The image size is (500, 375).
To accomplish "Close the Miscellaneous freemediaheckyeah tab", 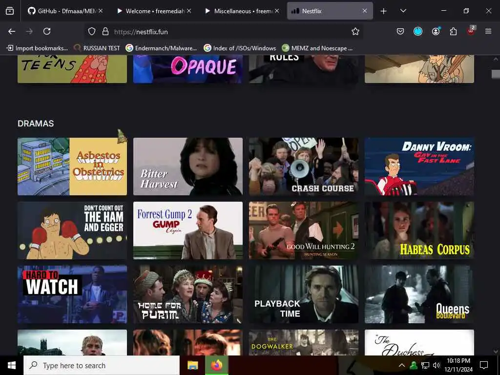I will (x=277, y=11).
